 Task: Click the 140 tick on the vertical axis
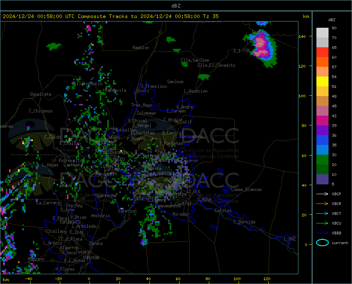click(x=302, y=37)
